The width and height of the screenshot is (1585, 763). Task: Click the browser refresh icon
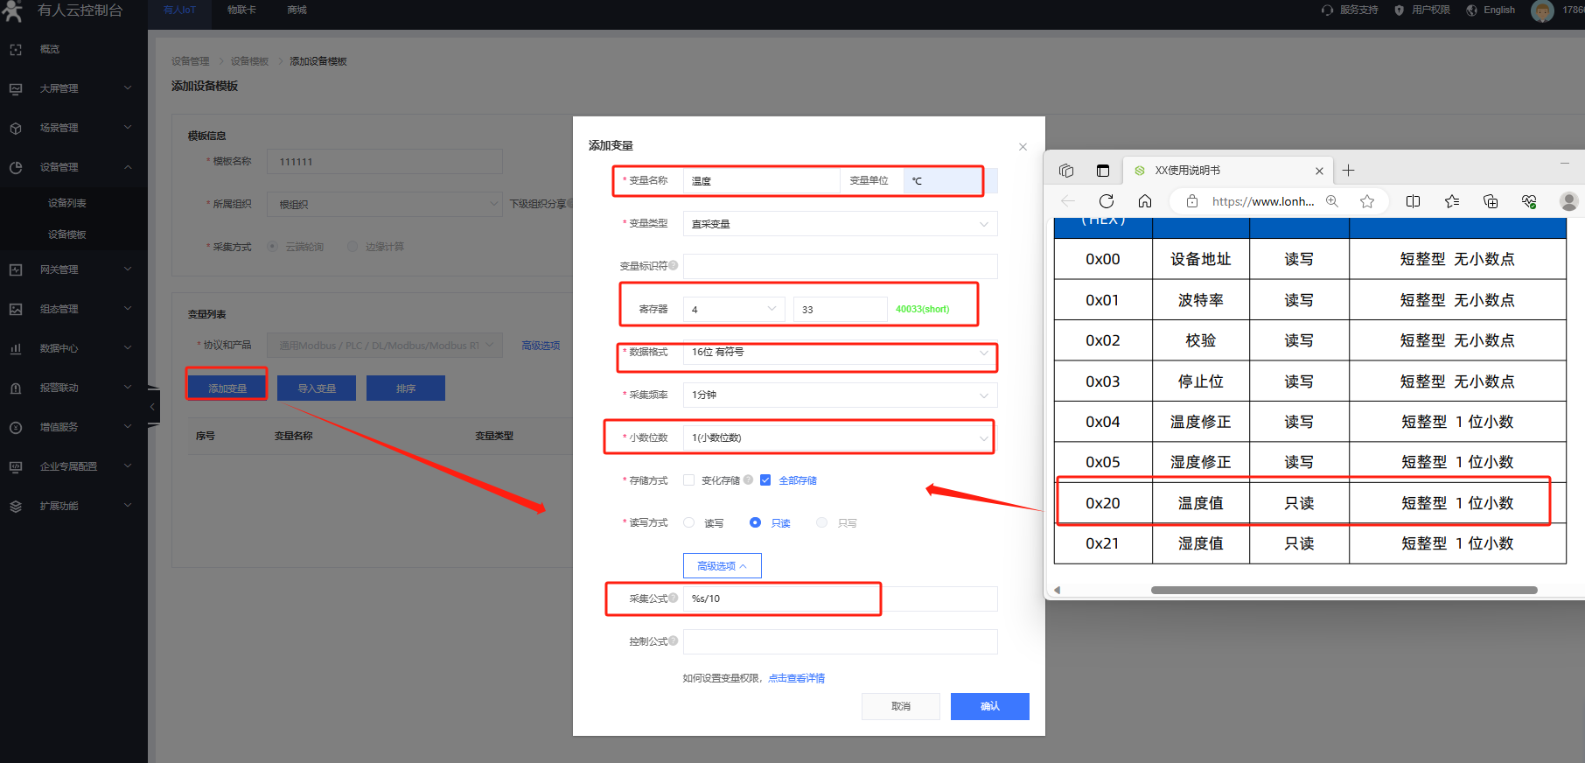(x=1106, y=201)
